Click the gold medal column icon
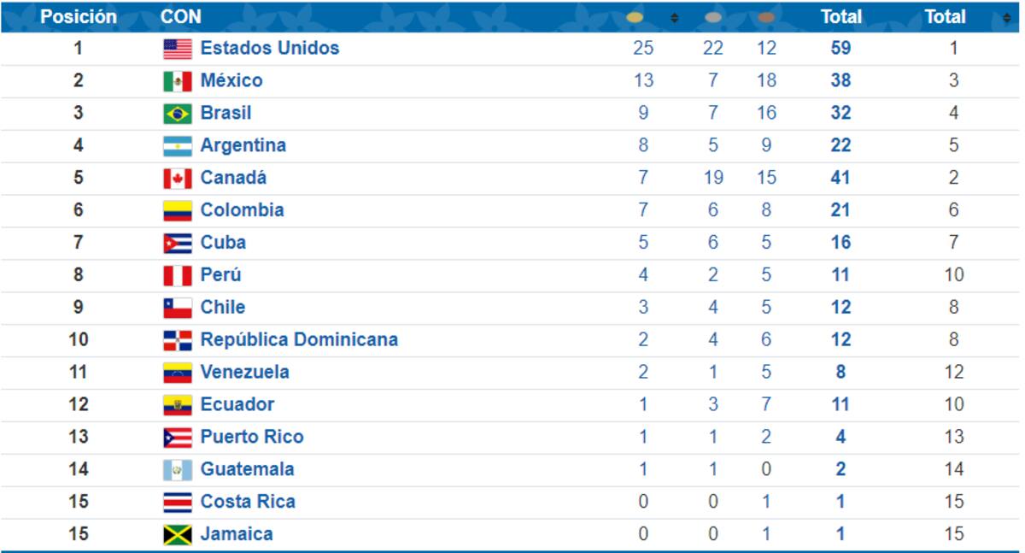The width and height of the screenshot is (1025, 553). [635, 17]
